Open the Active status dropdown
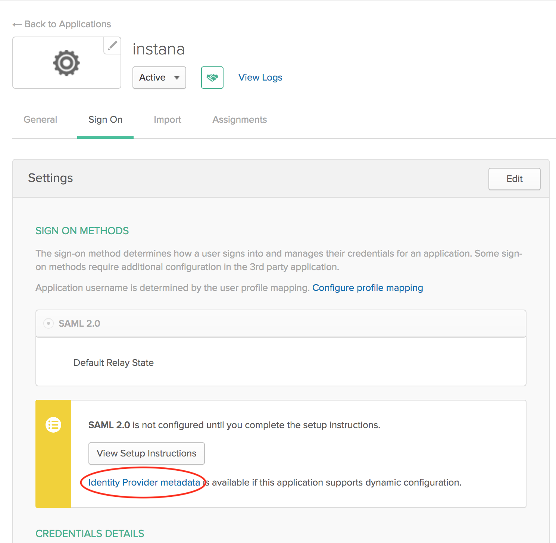556x543 pixels. coord(159,78)
